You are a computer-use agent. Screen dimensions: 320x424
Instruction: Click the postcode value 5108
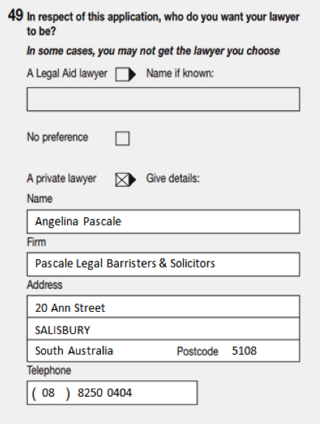244,351
